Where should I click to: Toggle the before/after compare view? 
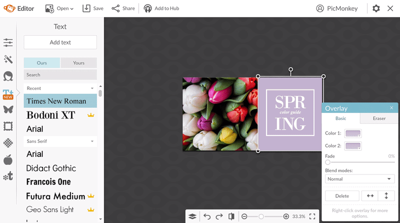[231, 216]
